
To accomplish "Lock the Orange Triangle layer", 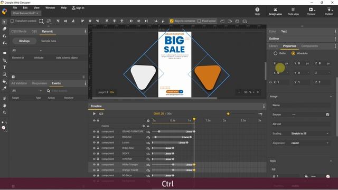I will pyautogui.click(x=98, y=170).
